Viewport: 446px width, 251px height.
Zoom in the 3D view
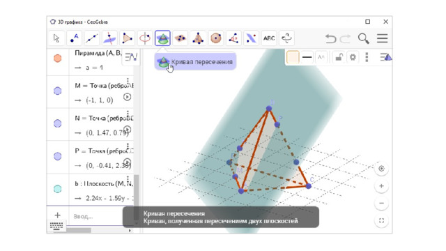381,186
